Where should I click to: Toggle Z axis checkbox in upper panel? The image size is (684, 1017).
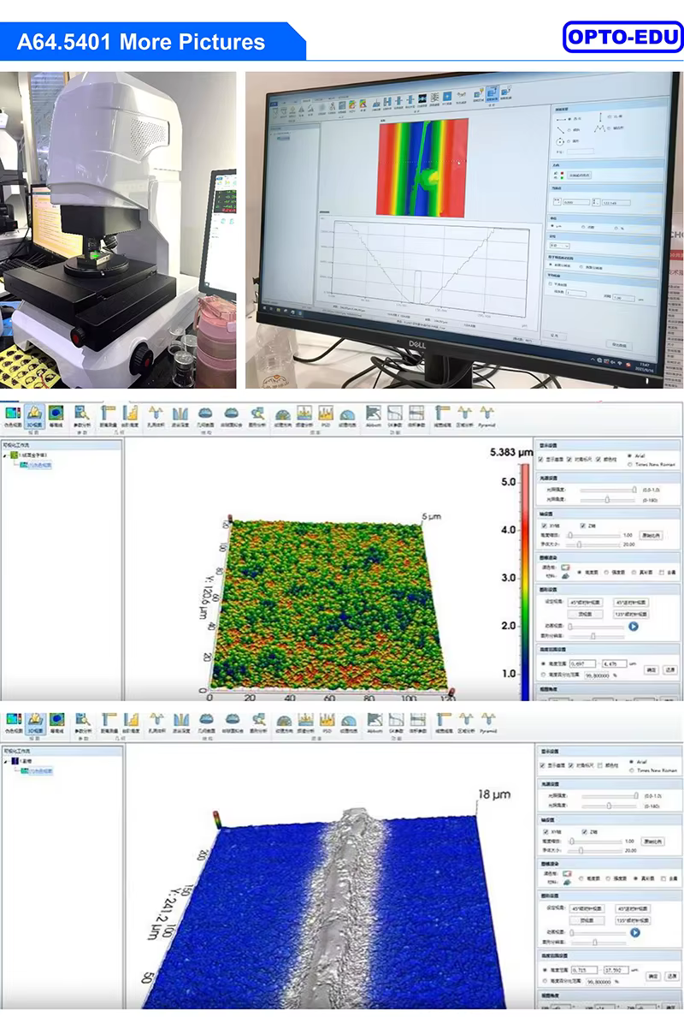(x=582, y=526)
